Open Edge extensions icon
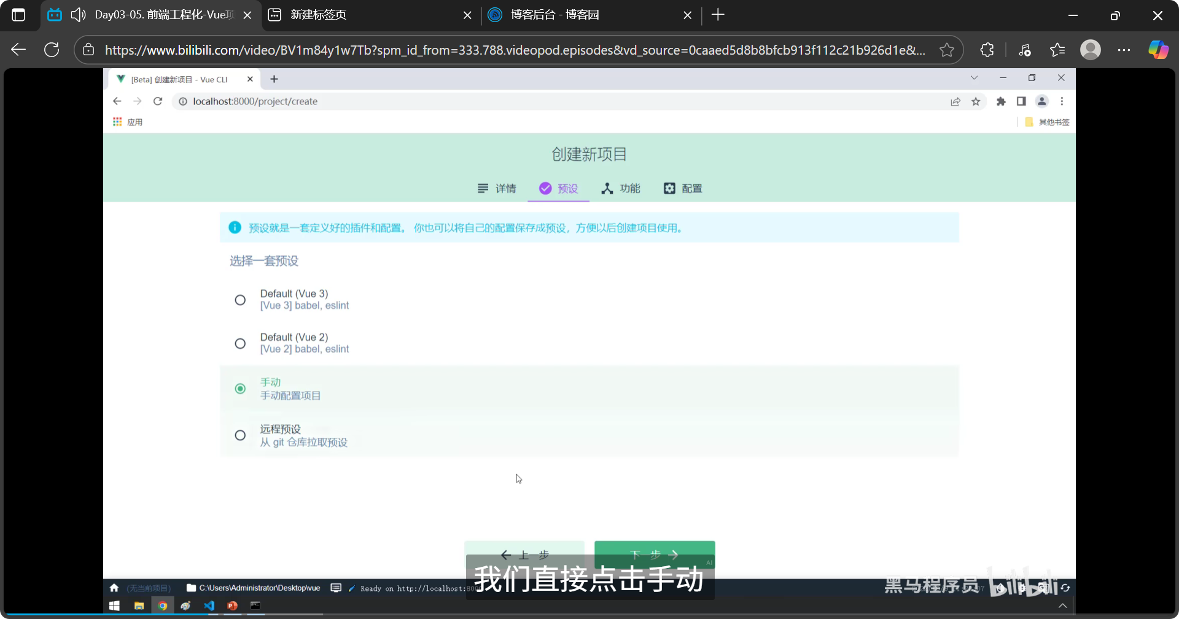Image resolution: width=1179 pixels, height=619 pixels. click(987, 50)
